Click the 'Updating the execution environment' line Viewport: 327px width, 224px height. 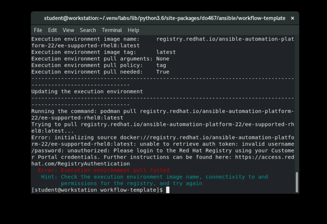(87, 92)
